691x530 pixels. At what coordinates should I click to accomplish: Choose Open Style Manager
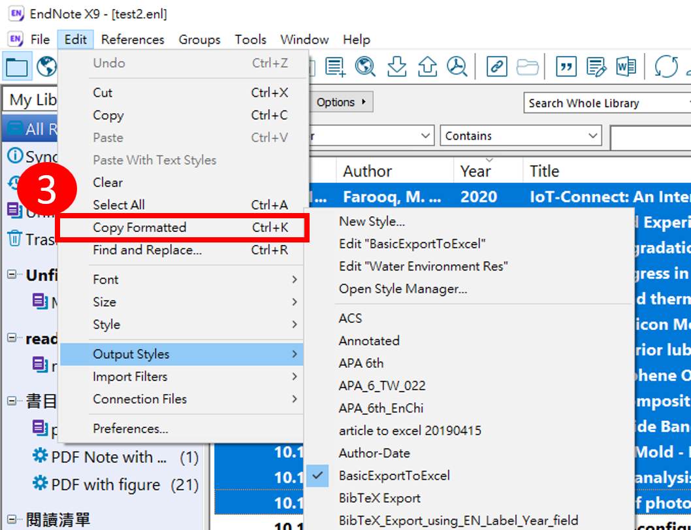[470, 289]
